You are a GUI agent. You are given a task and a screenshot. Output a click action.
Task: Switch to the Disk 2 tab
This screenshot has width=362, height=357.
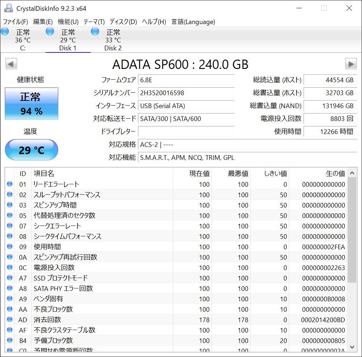pyautogui.click(x=113, y=40)
